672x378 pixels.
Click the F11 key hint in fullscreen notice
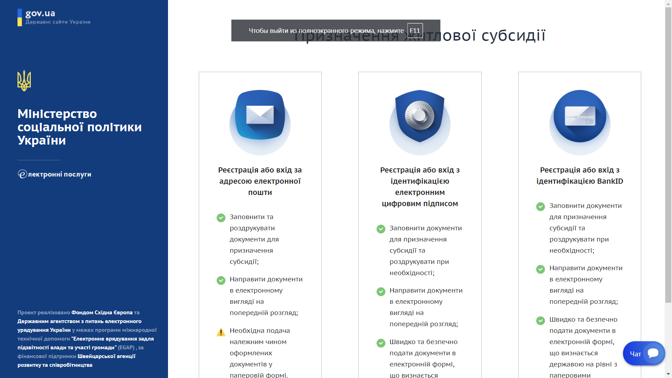point(415,30)
